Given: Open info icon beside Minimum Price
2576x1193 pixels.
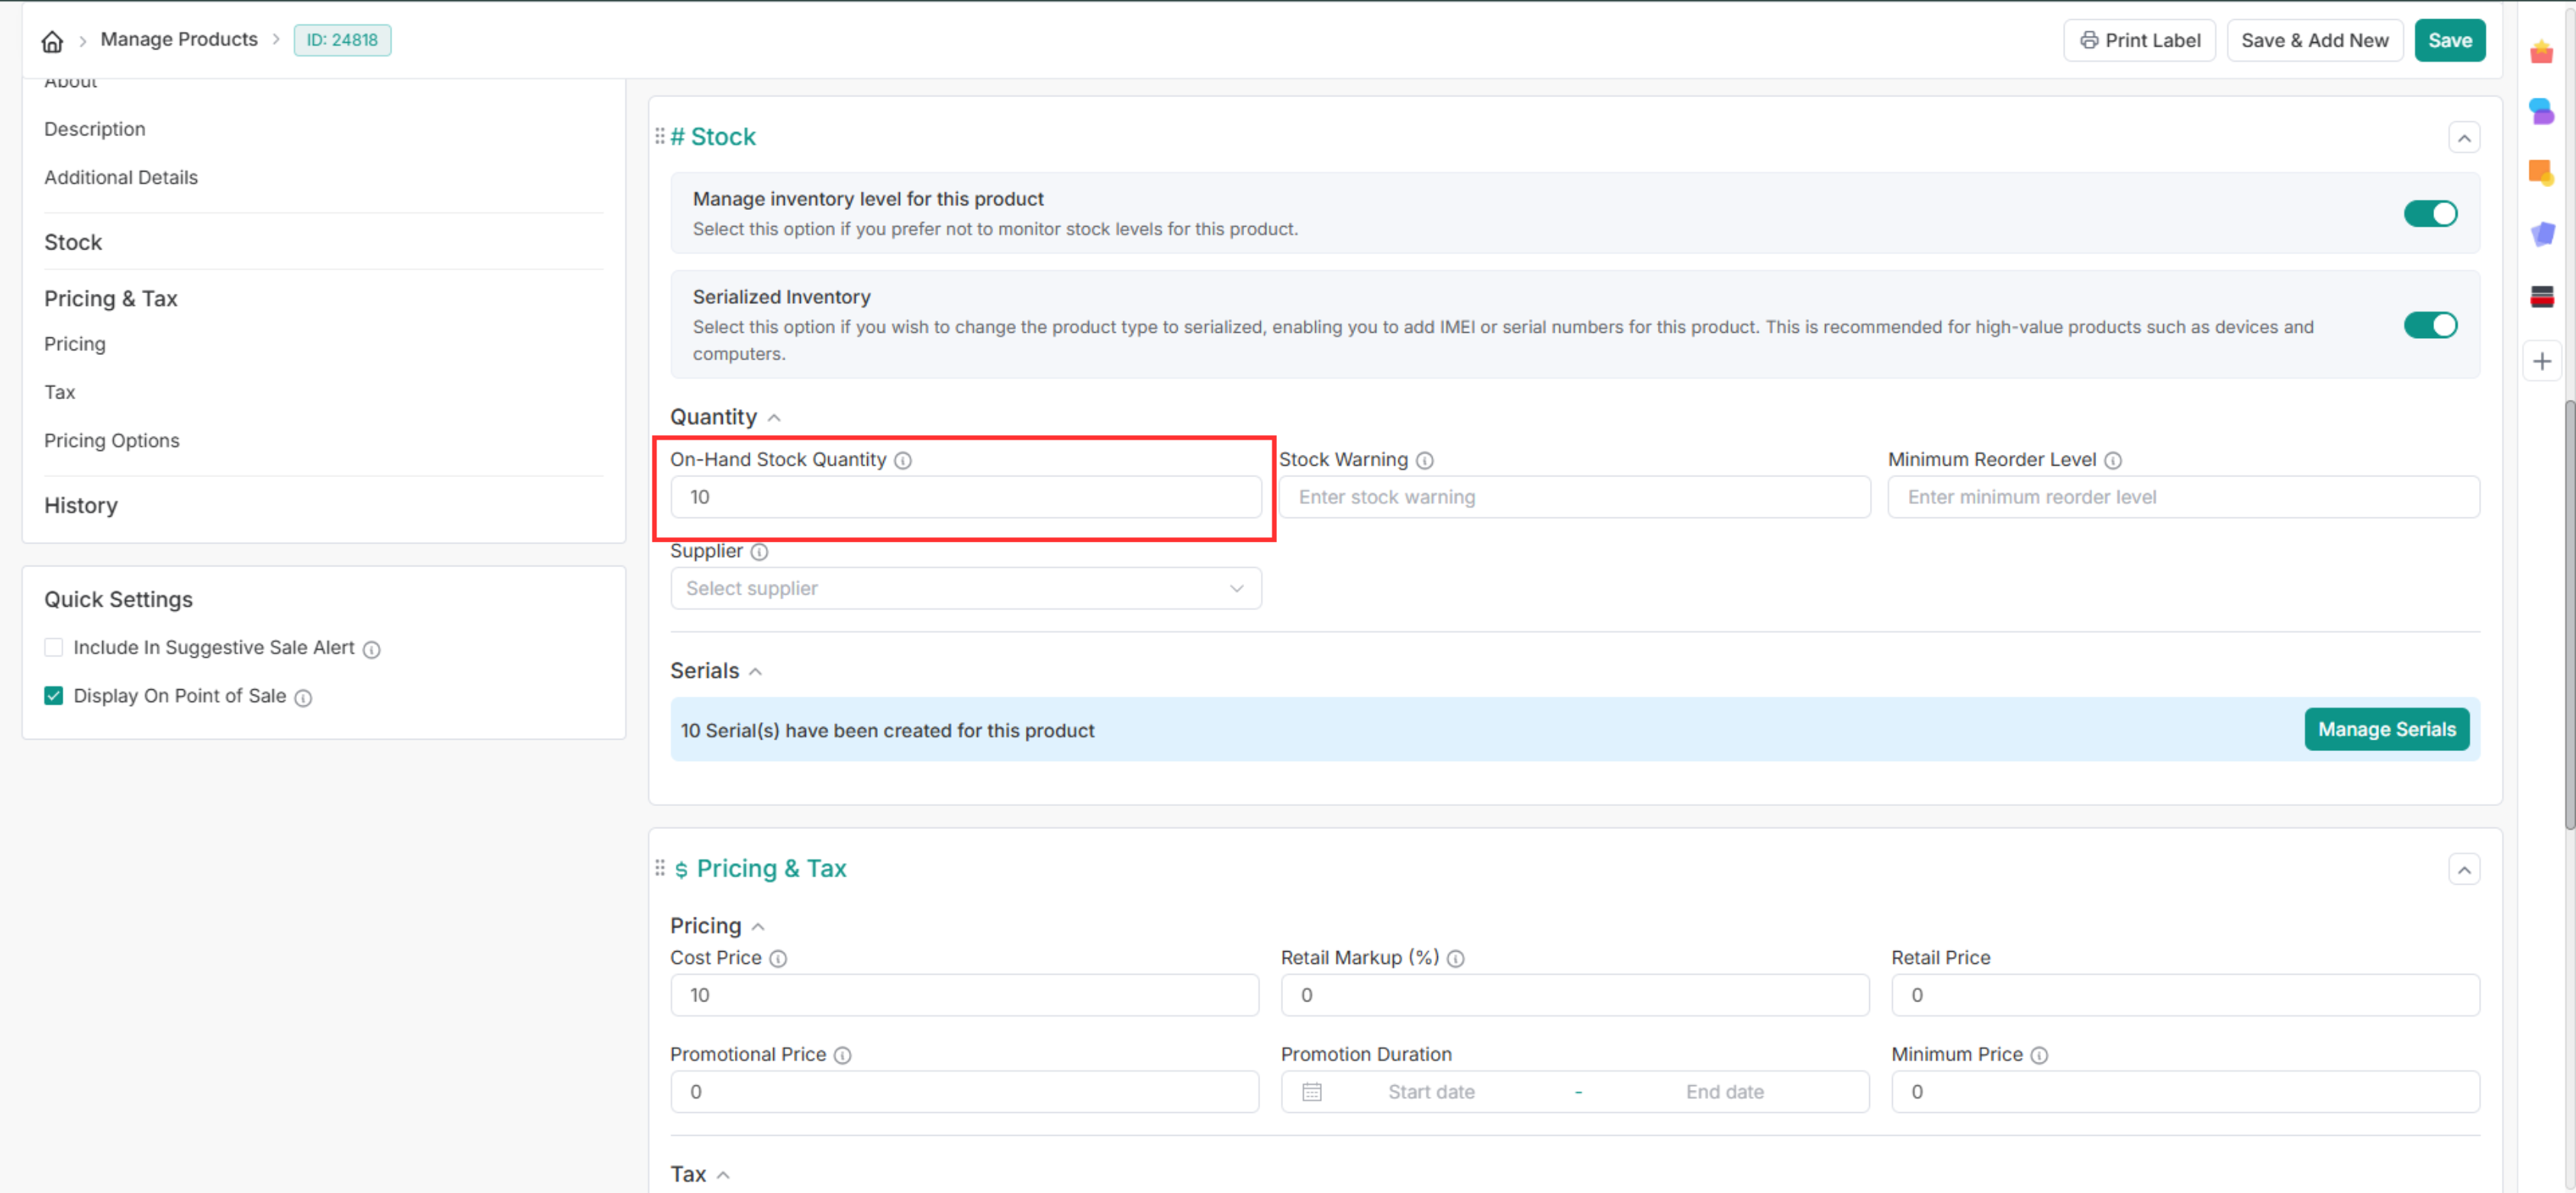Looking at the screenshot, I should click(2040, 1055).
